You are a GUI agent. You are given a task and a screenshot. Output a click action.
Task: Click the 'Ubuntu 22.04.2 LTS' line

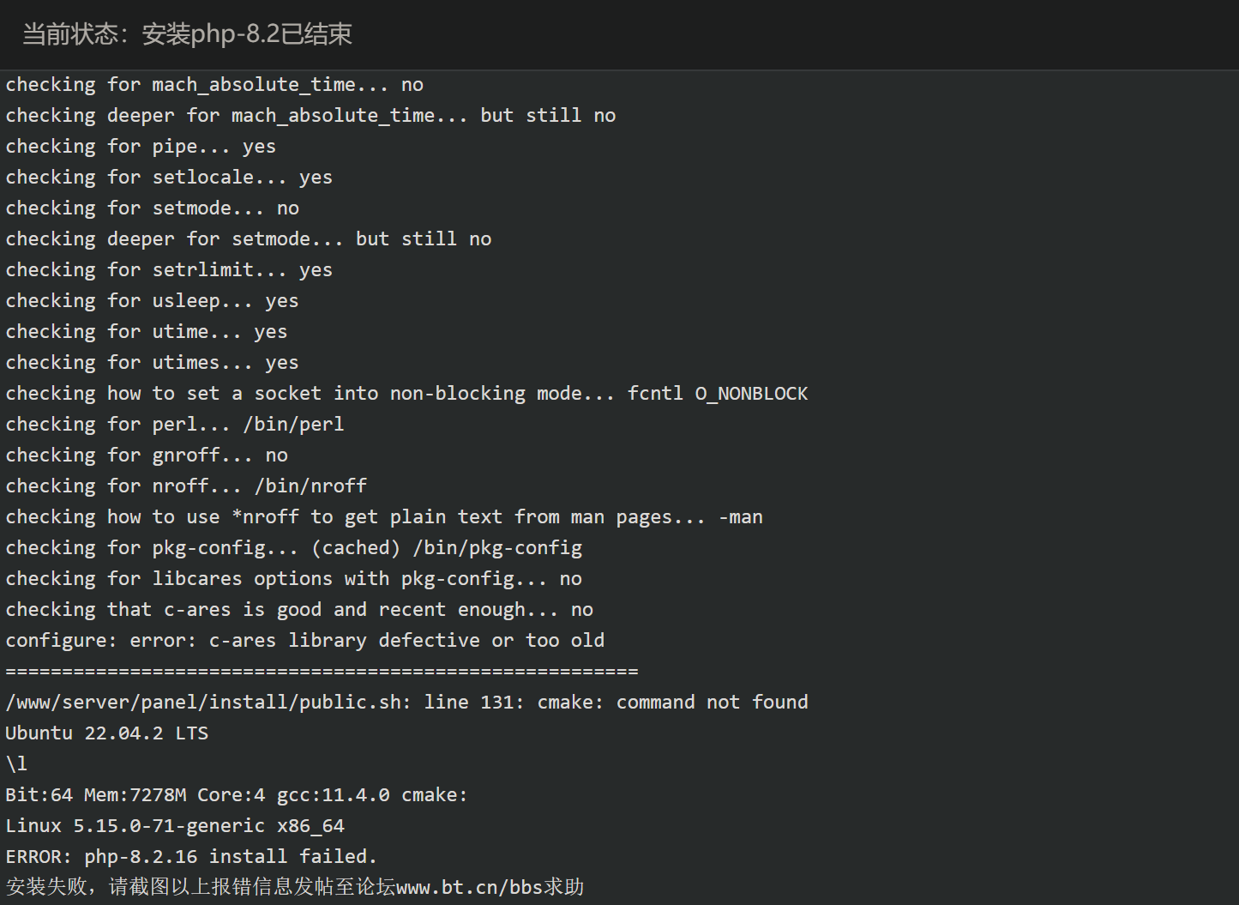point(107,733)
